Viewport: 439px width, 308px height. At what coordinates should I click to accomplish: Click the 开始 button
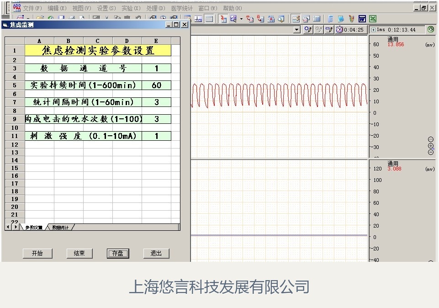point(37,254)
